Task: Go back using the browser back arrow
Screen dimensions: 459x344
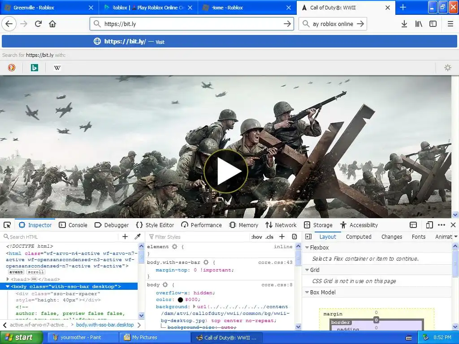Action: 9,24
